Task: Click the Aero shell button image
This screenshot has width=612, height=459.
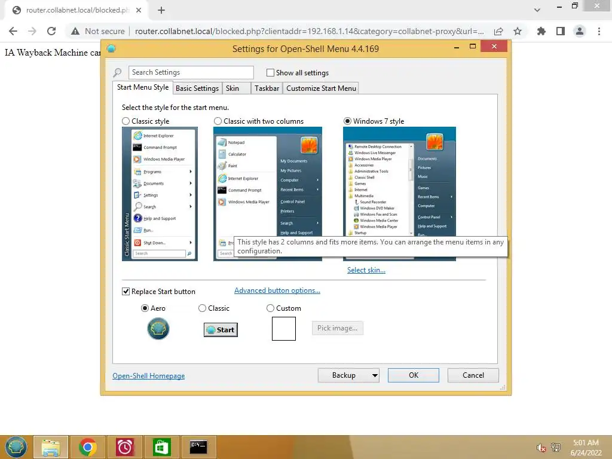Action: tap(158, 329)
